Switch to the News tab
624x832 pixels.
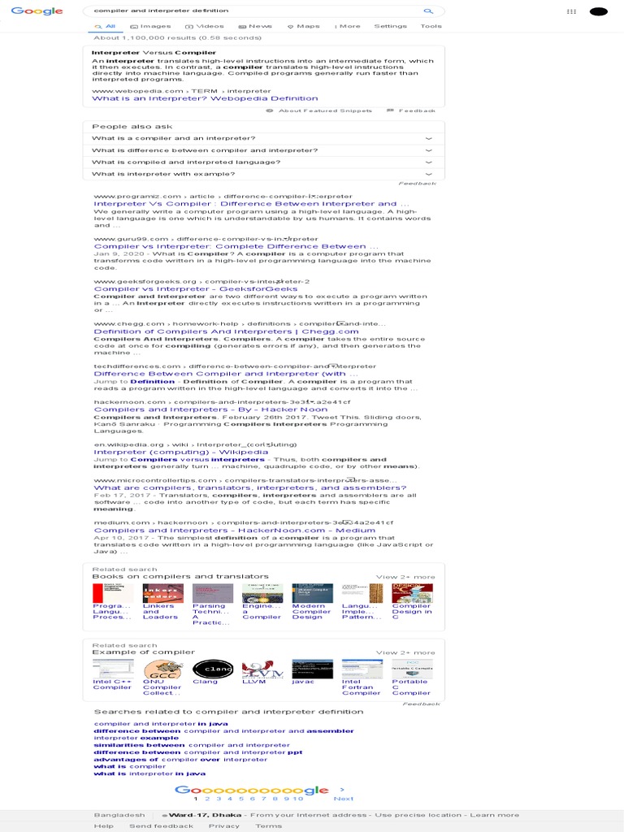[254, 26]
